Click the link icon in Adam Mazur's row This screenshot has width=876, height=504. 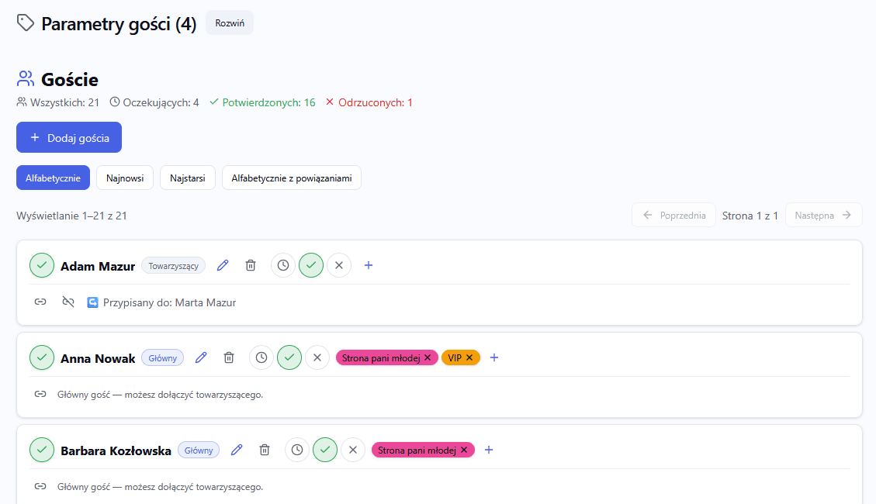[x=40, y=302]
